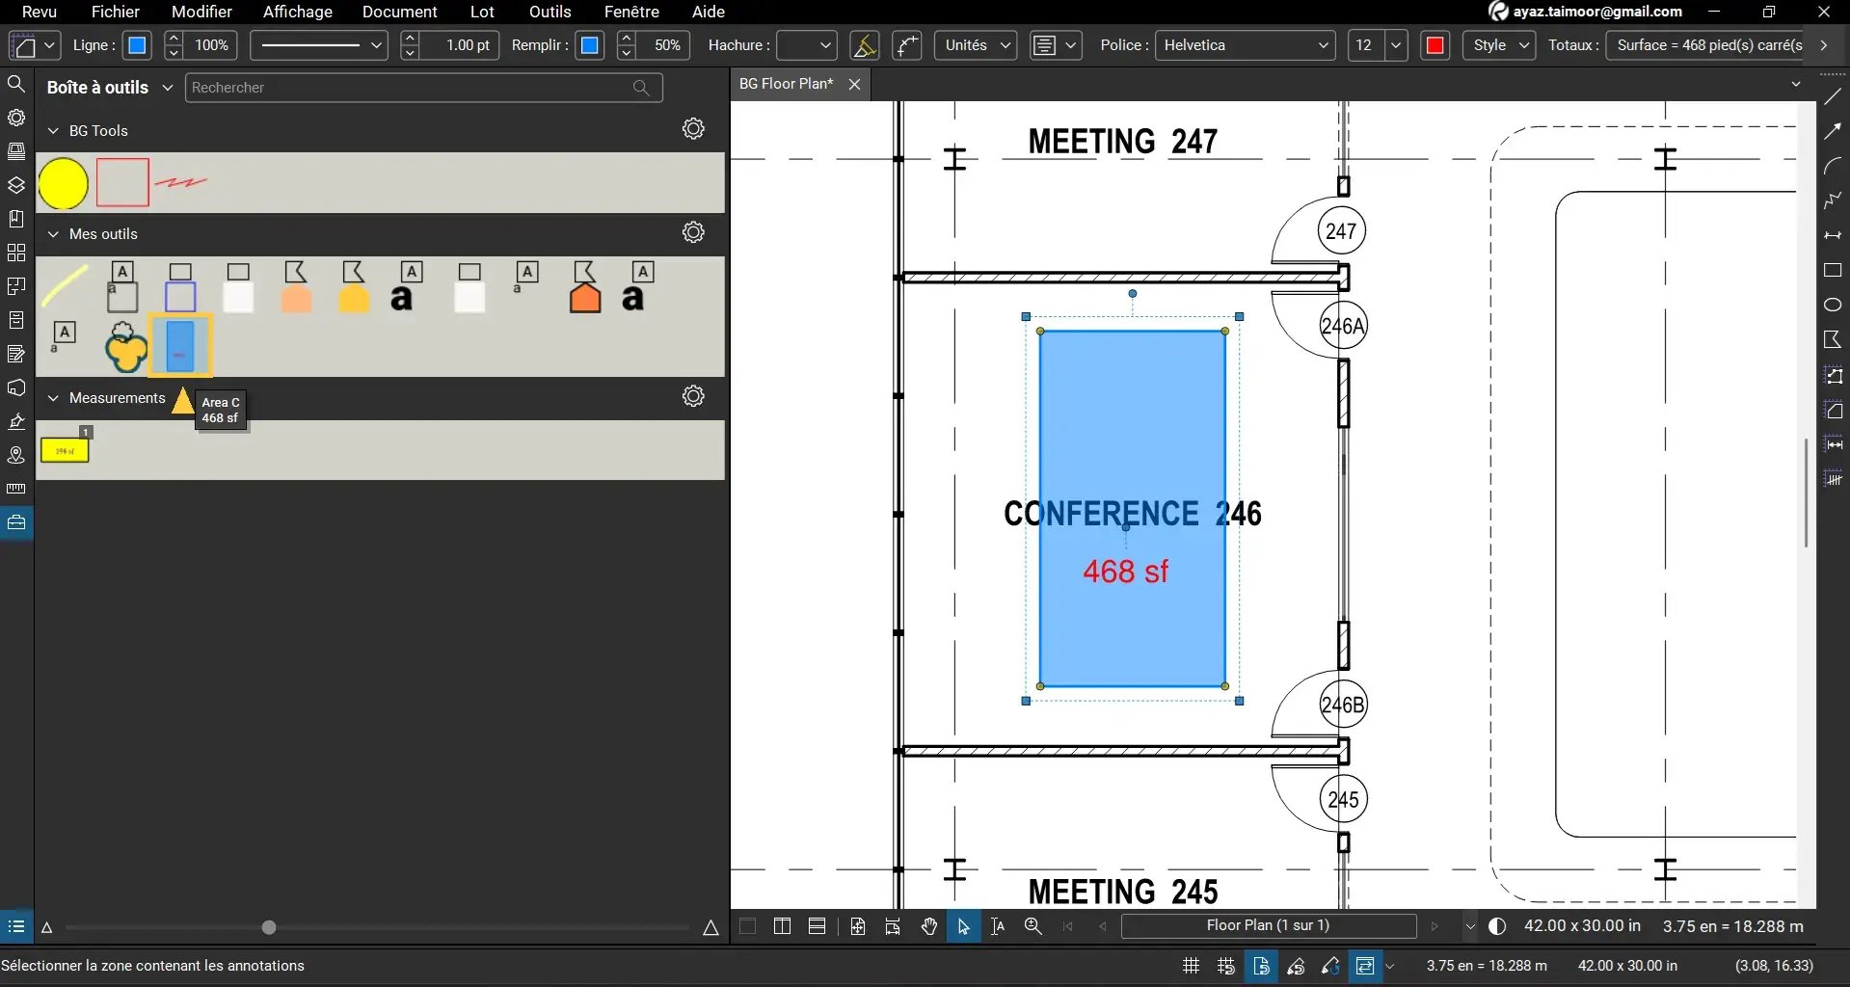Image resolution: width=1850 pixels, height=987 pixels.
Task: Activate the text selection tool
Action: click(x=998, y=926)
